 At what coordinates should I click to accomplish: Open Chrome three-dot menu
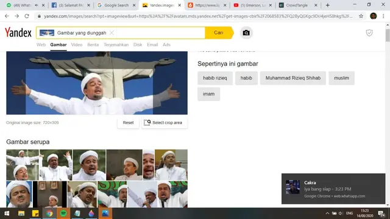coord(383,16)
